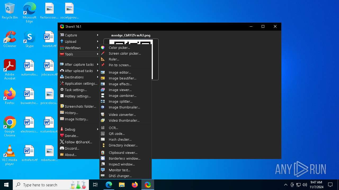This screenshot has height=190, width=339.
Task: Open the Clipboard viewer icon
Action: click(103, 153)
